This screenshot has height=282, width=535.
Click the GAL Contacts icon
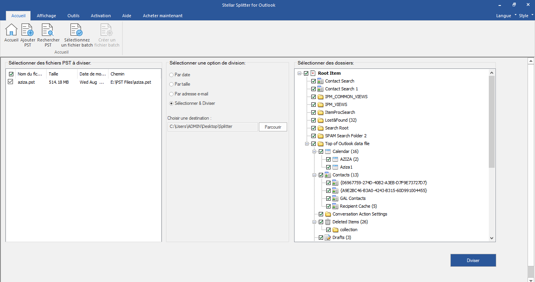[335, 198]
